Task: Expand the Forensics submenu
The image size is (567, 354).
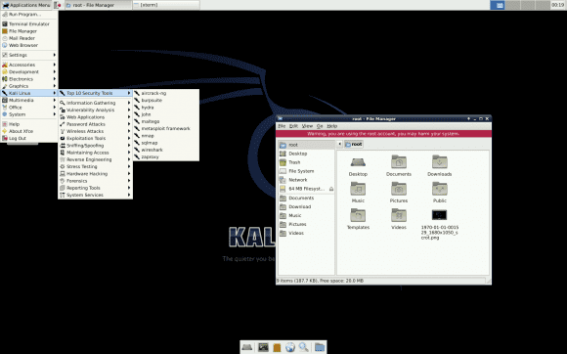Action: (x=95, y=181)
